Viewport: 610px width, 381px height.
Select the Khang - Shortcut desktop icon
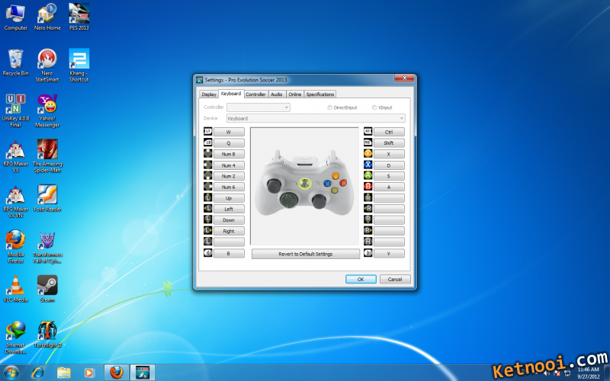[79, 66]
